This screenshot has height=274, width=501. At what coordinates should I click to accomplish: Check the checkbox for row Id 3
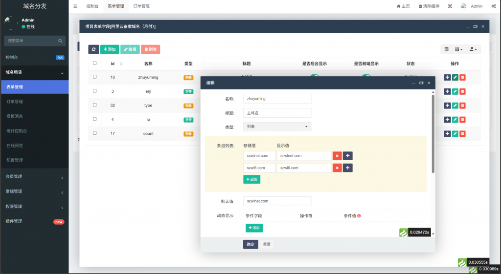coord(94,90)
